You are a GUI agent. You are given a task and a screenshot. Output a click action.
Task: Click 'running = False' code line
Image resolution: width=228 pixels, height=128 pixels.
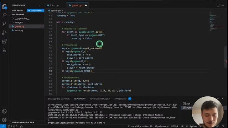coord(82,38)
